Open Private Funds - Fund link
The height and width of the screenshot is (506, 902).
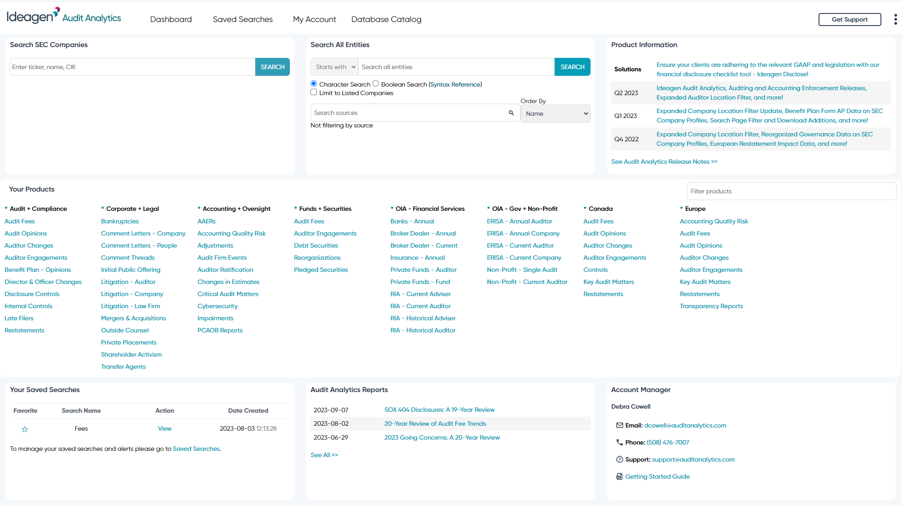point(420,282)
